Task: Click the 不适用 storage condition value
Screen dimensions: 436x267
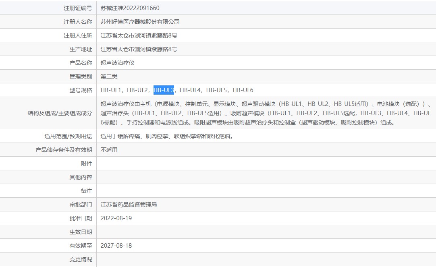Action: pyautogui.click(x=109, y=150)
